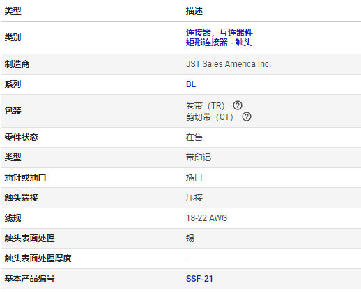The image size is (361, 292).
Task: Click the 描述 column header
Action: [194, 11]
